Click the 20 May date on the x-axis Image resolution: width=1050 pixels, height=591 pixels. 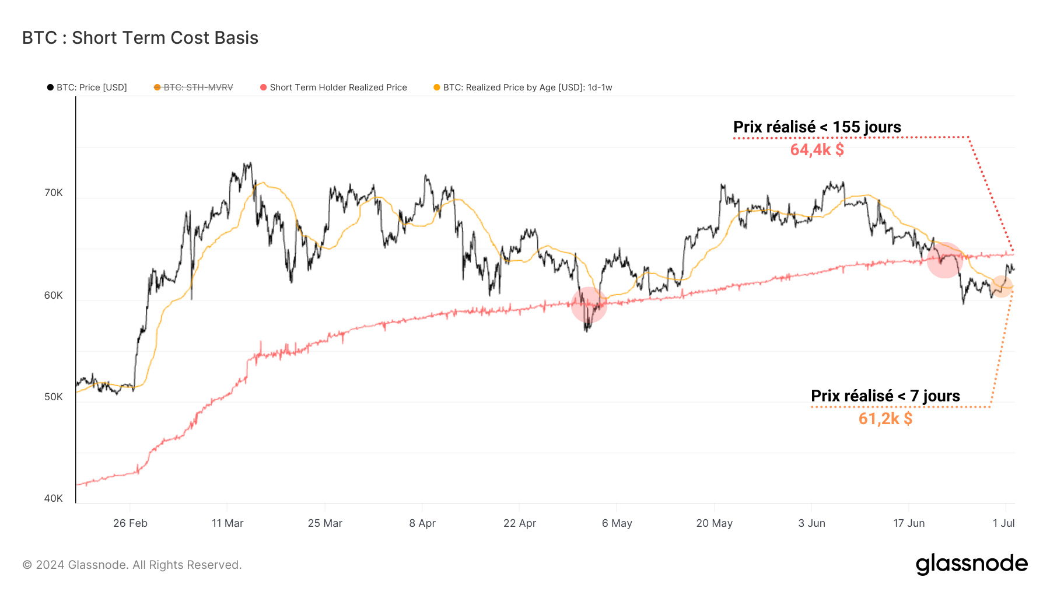click(714, 523)
